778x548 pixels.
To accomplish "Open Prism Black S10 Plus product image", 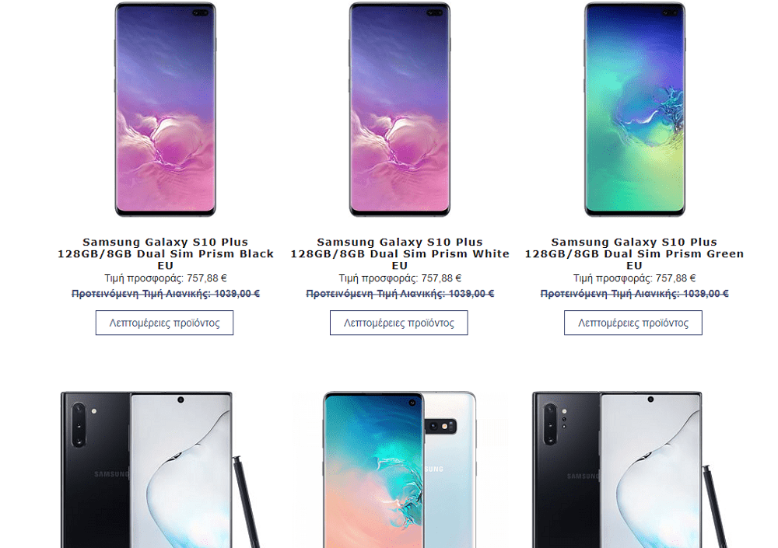I will click(x=165, y=109).
